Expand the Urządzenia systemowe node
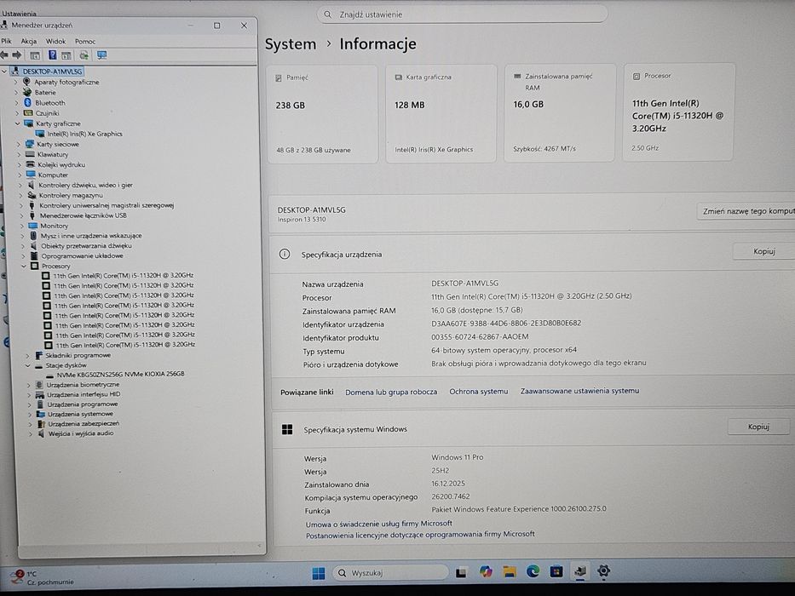 [x=30, y=414]
